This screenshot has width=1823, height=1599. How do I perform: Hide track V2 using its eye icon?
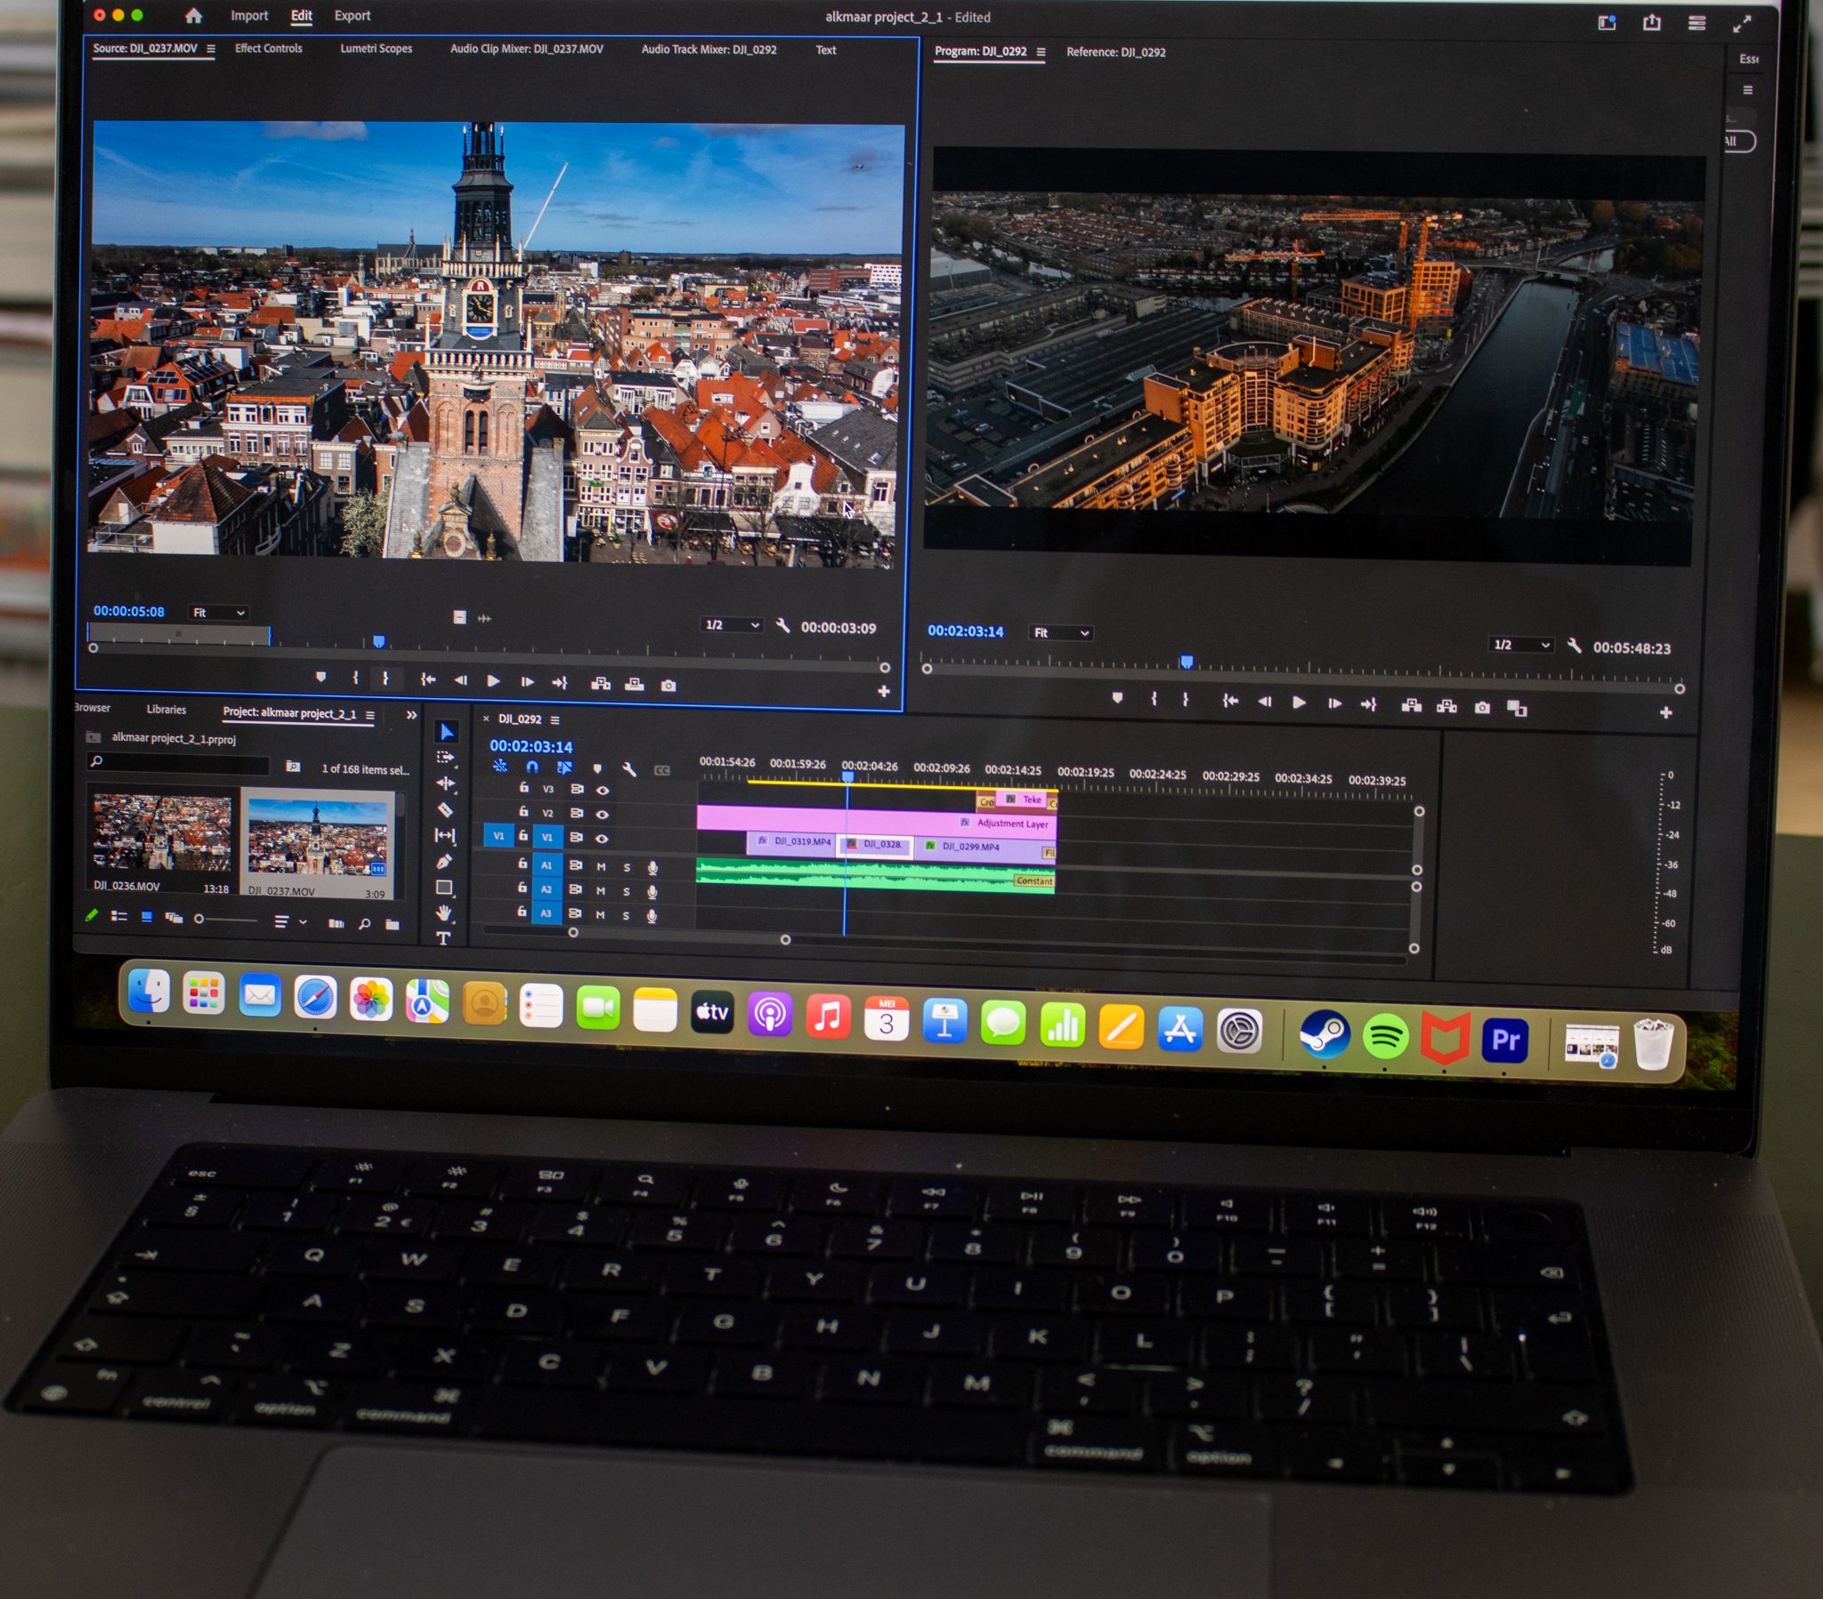[x=602, y=814]
